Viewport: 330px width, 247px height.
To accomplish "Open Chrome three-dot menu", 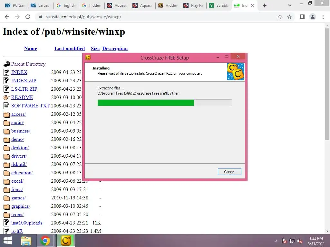I will 323,17.
